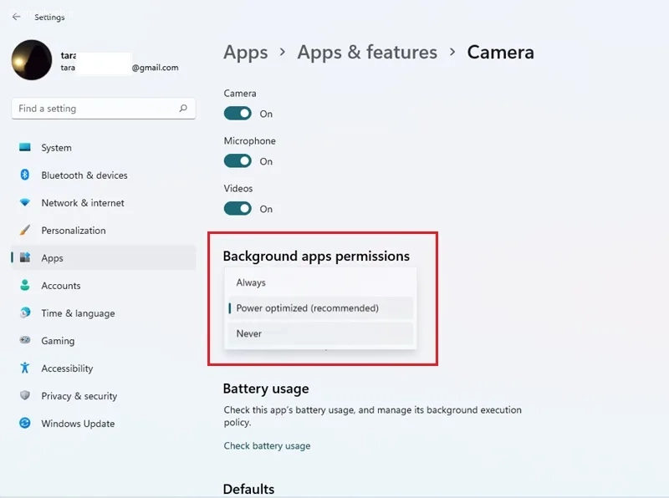The width and height of the screenshot is (669, 498).
Task: Click the Accessibility figure icon
Action: pos(25,368)
